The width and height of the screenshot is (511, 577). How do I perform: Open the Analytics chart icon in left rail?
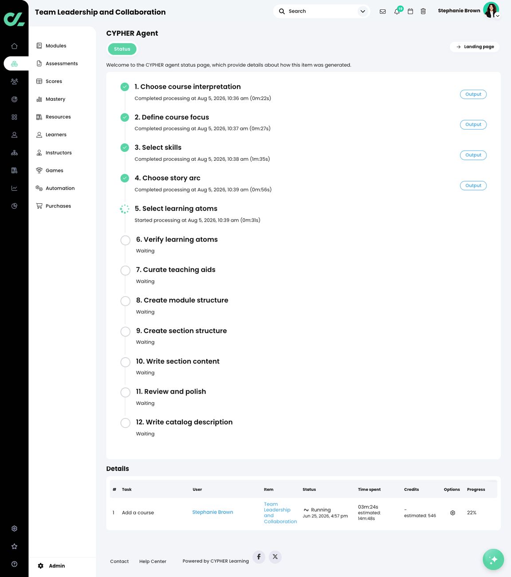tap(14, 188)
